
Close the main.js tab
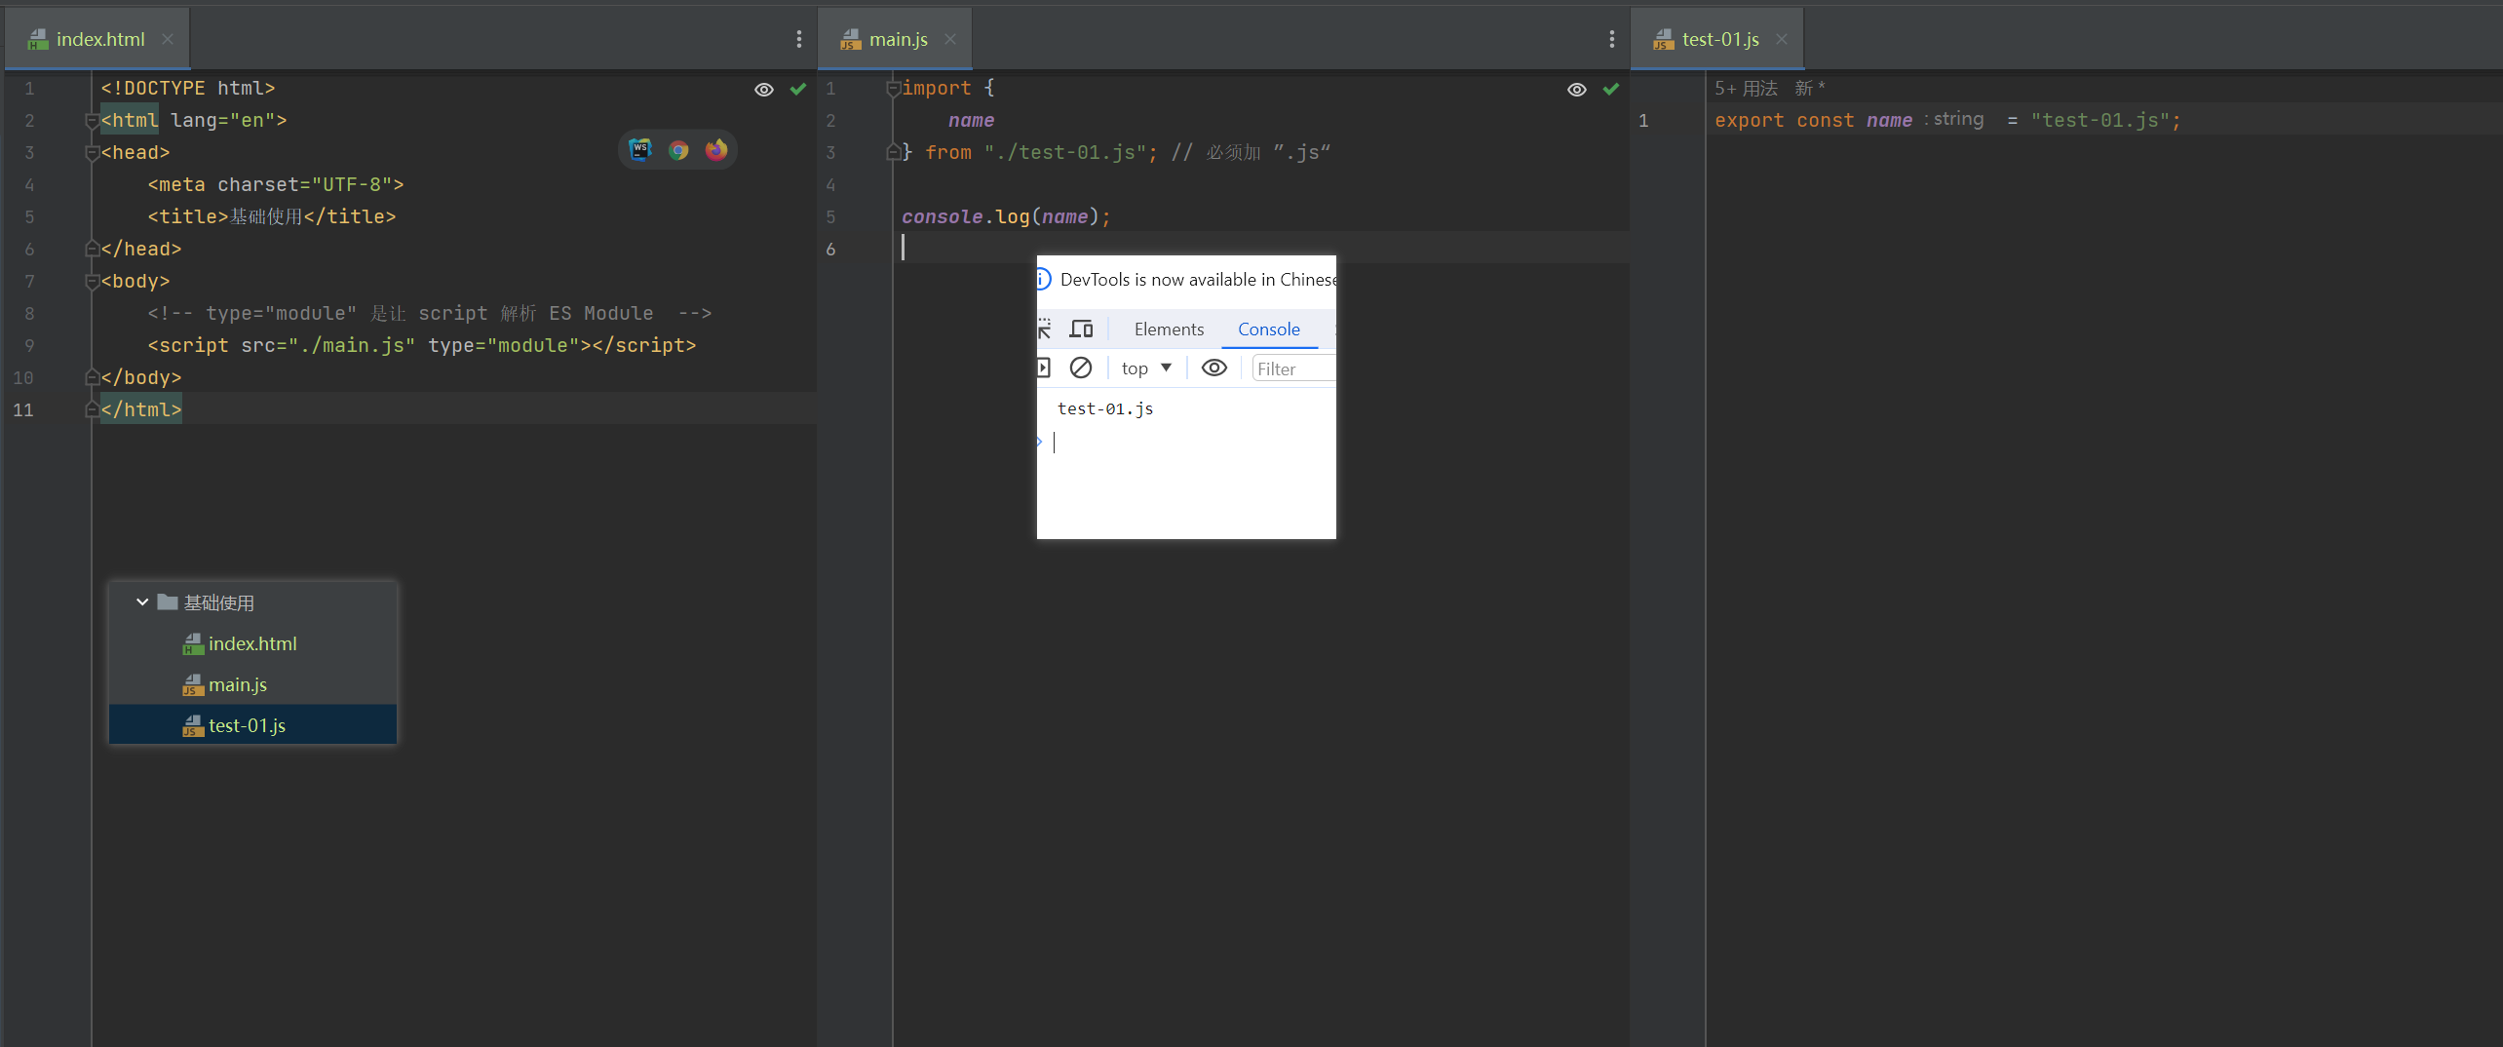[950, 39]
